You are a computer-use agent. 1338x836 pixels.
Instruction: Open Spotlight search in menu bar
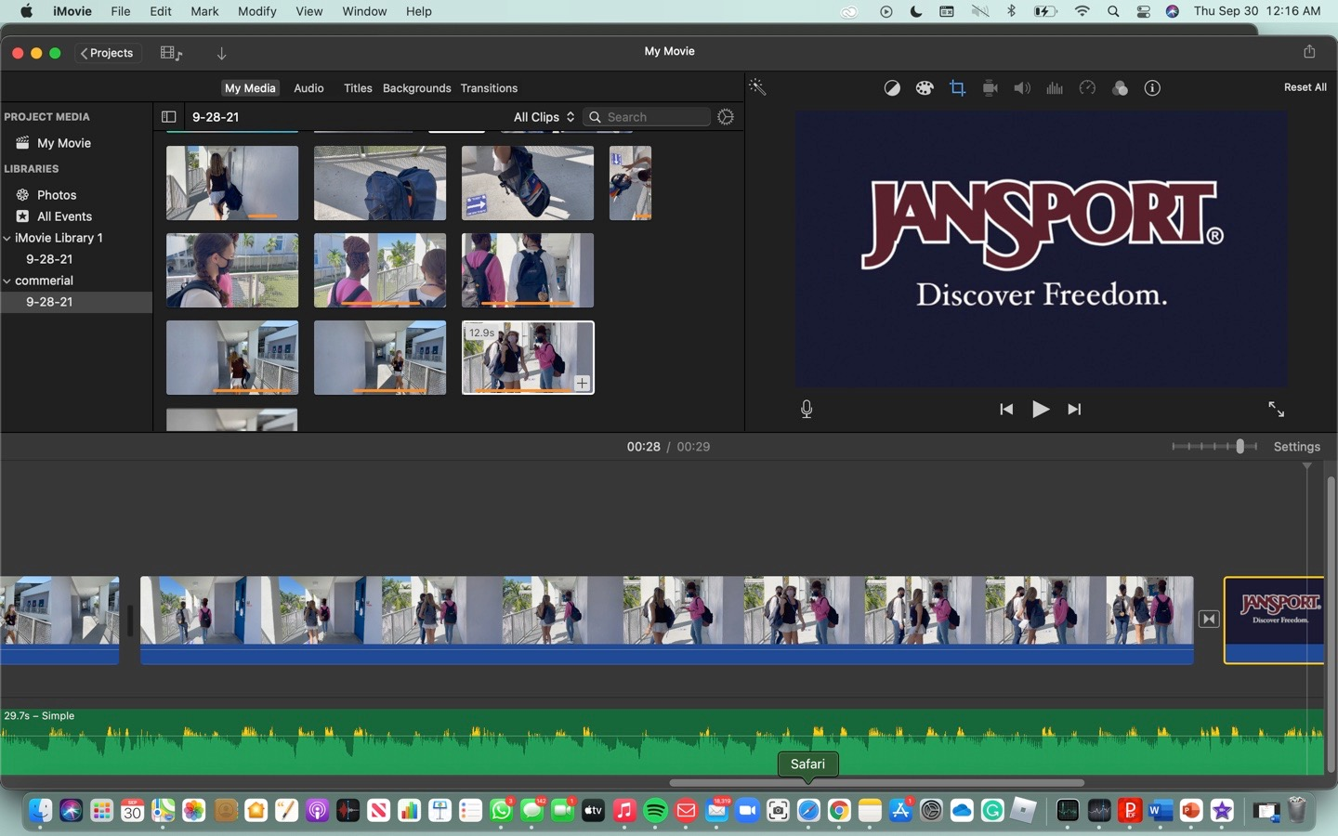(x=1113, y=11)
